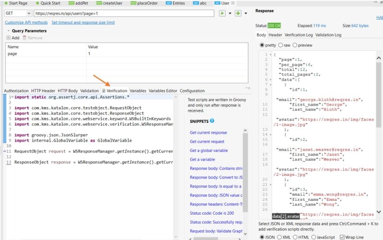Insert 'Response headers: Content-Type' snippet
The image size is (383, 240).
tap(216, 204)
